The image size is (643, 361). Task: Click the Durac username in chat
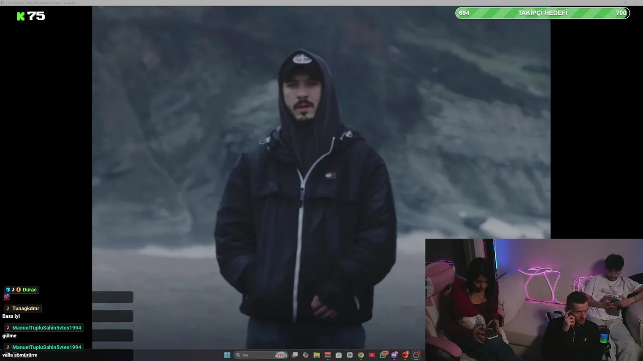point(30,290)
